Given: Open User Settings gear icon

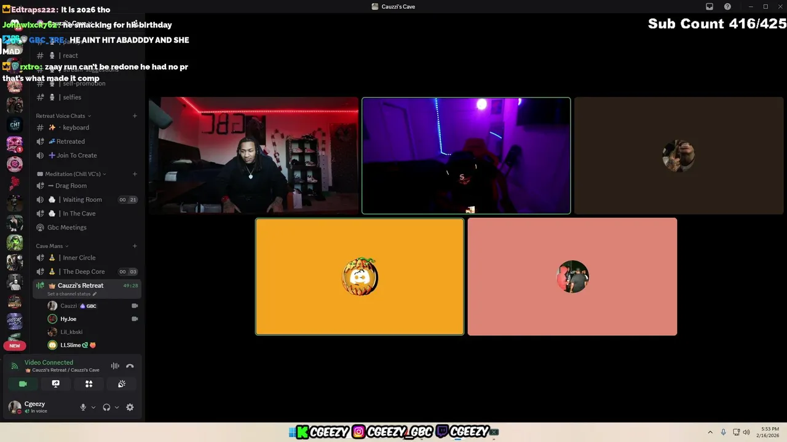Looking at the screenshot, I should (x=130, y=407).
